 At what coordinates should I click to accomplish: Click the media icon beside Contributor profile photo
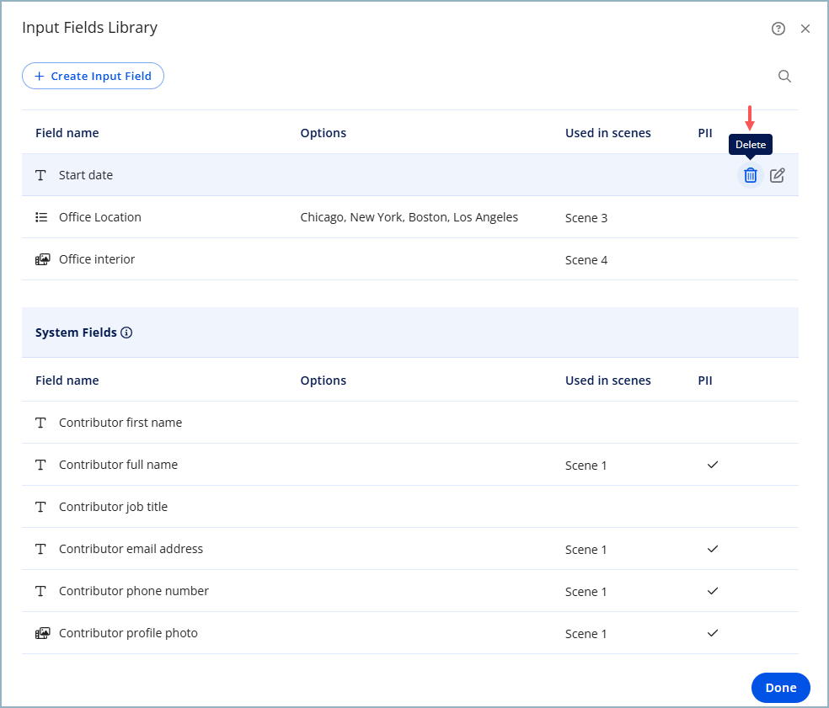[x=42, y=633]
